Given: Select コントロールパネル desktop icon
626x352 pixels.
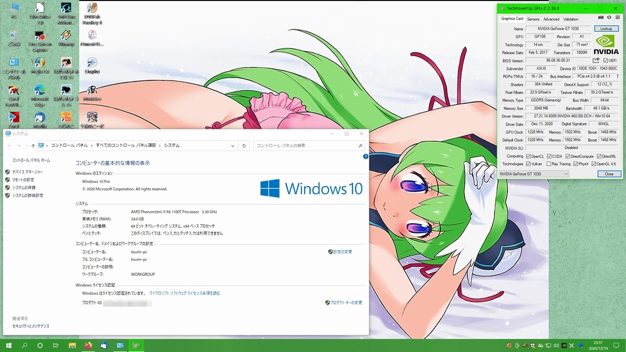Looking at the screenshot, I should point(14,68).
